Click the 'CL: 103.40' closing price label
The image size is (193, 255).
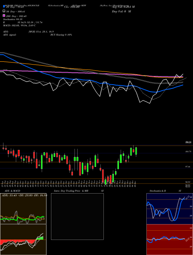pos(72,7)
